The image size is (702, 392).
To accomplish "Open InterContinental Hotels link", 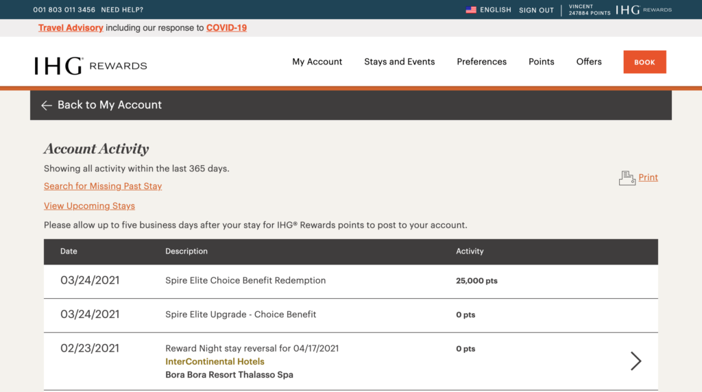I will 215,362.
